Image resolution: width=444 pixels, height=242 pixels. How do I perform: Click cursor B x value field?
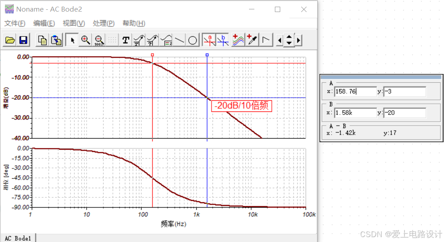[355, 112]
